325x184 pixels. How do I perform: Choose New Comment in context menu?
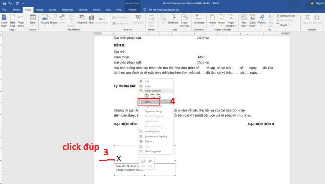click(156, 151)
